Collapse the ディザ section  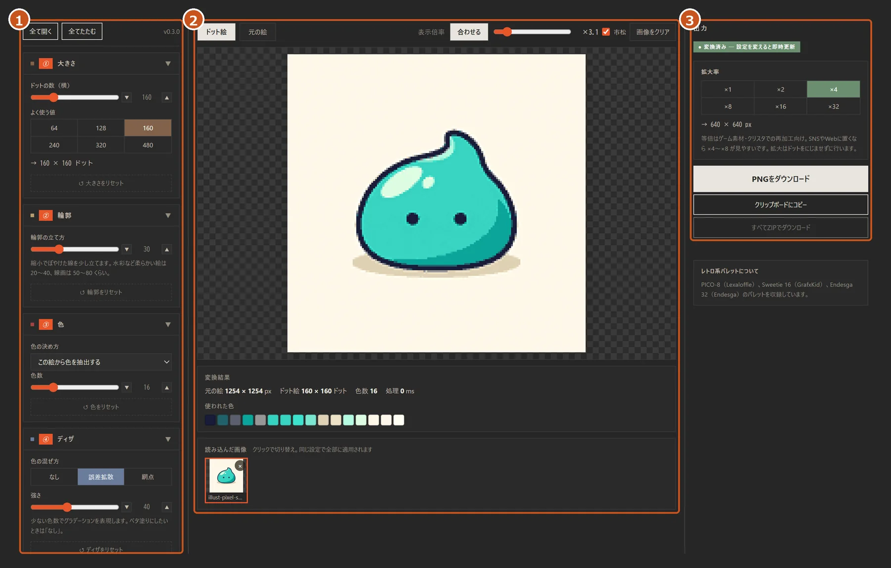(168, 439)
